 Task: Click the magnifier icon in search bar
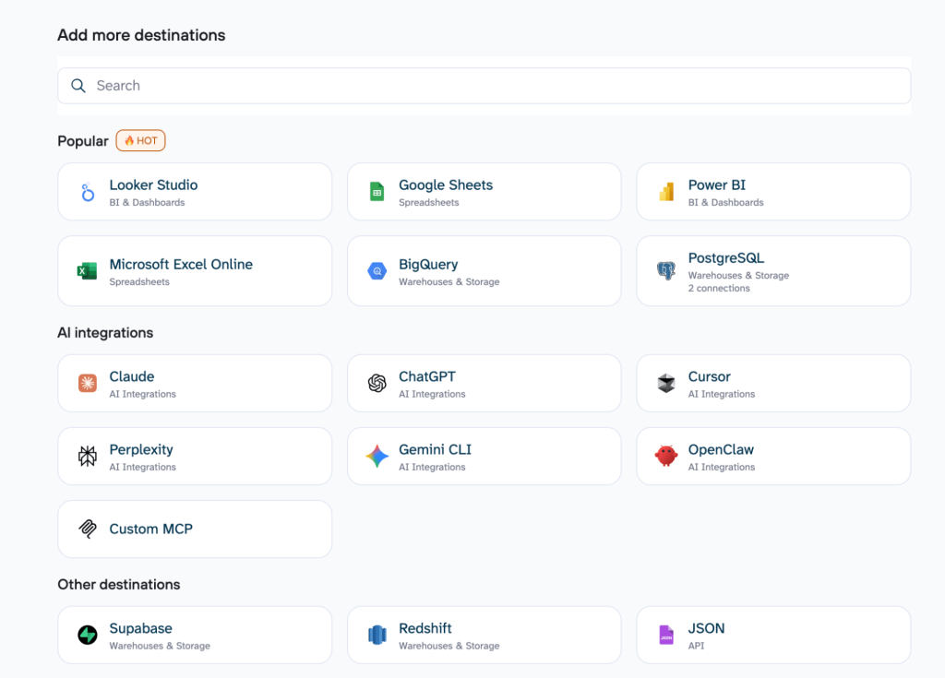(78, 86)
